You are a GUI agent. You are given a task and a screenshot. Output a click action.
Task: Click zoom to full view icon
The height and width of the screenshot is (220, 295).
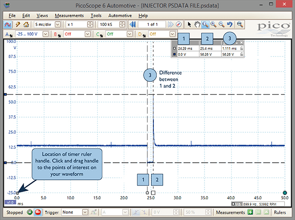(x=240, y=24)
